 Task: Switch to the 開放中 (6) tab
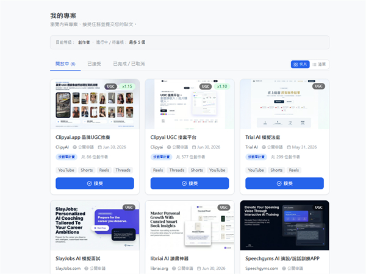(65, 64)
